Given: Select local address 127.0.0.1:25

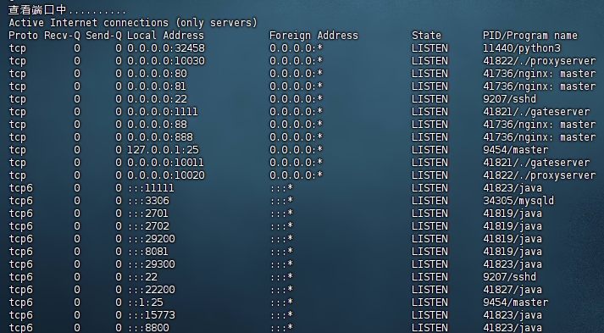Looking at the screenshot, I should [x=163, y=150].
